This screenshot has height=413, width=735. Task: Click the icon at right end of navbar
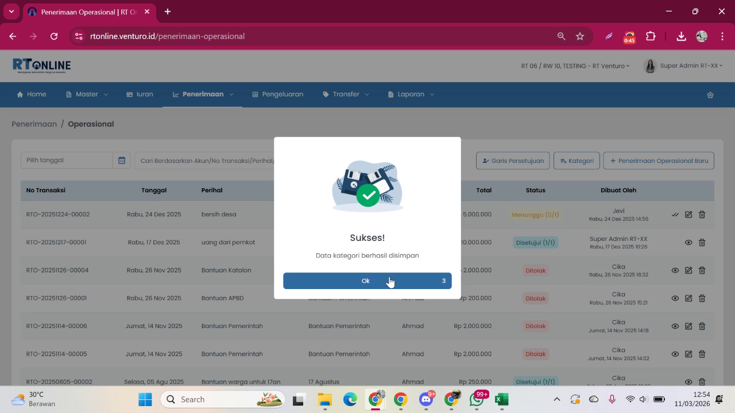(x=710, y=95)
